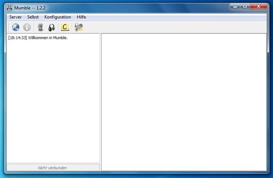Viewport: 273px width, 178px height.
Task: Click the greyed-out server information icon
Action: (27, 28)
